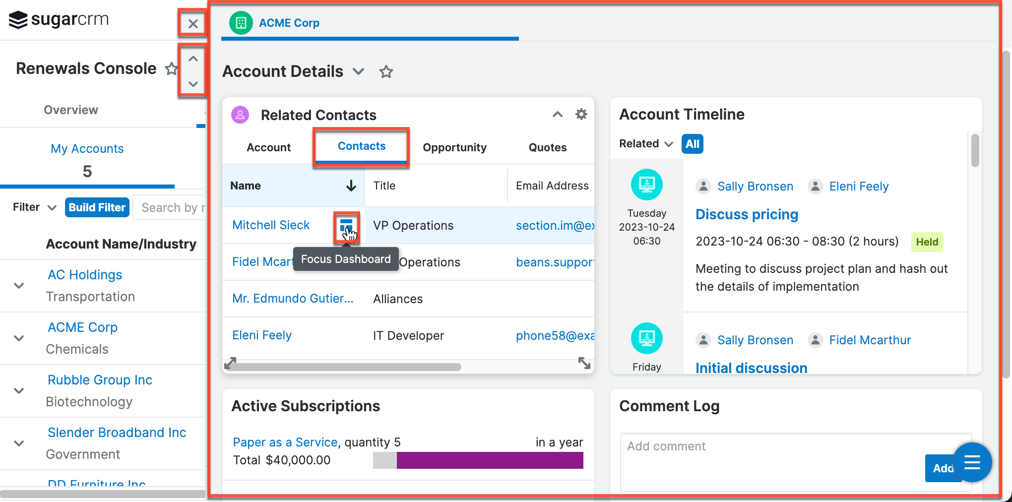Click the purple Related Contacts icon

point(240,115)
